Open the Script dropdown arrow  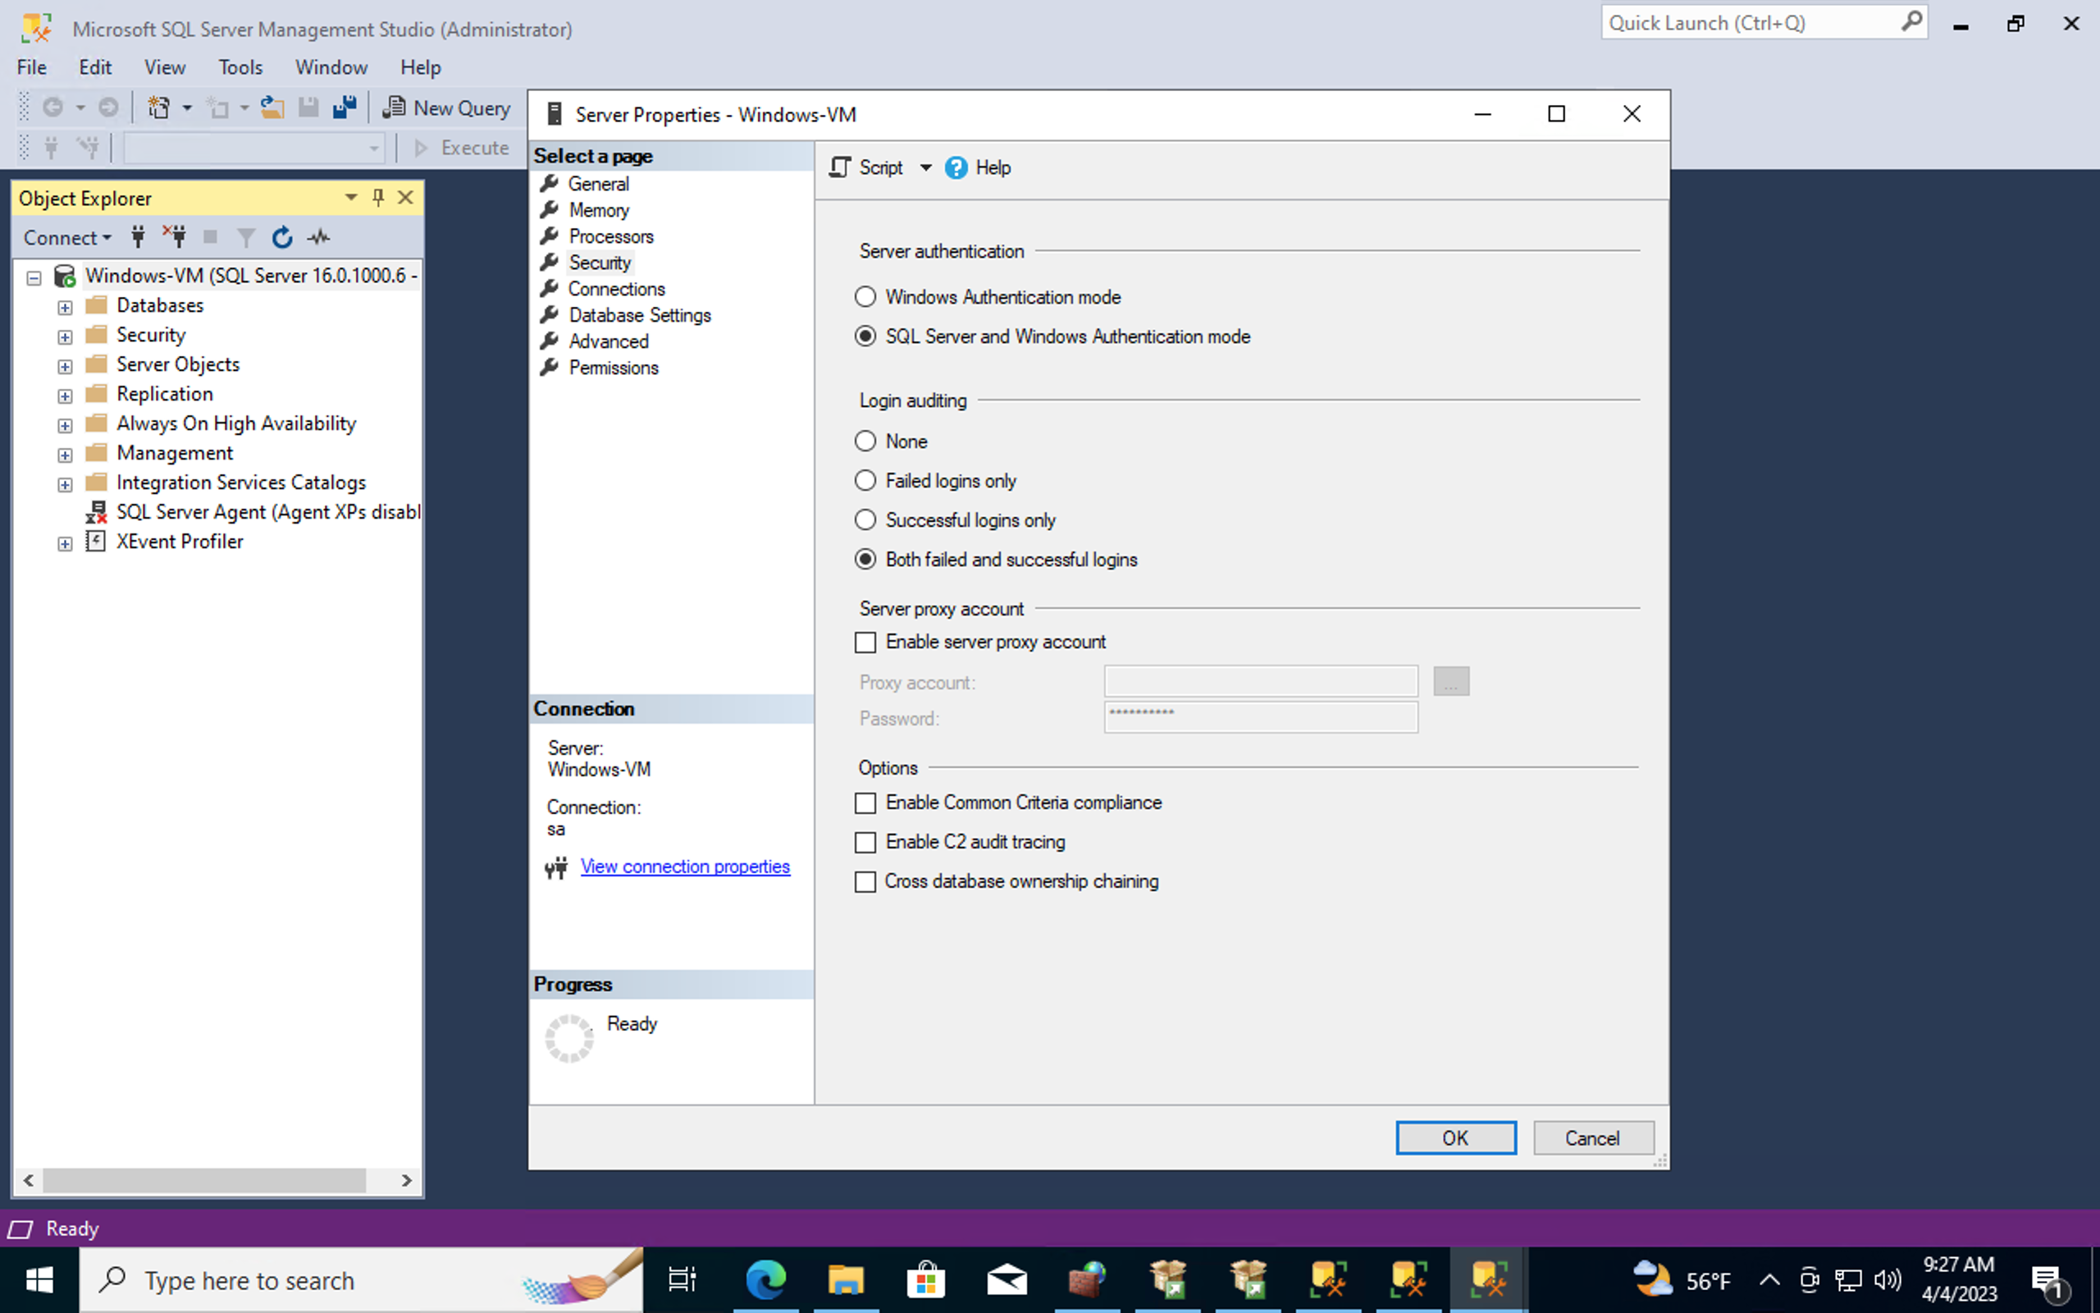coord(925,167)
